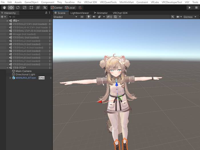This screenshot has width=200, height=150.
Task: Expand MANUKA_lilToon object
Action: tap(10, 78)
